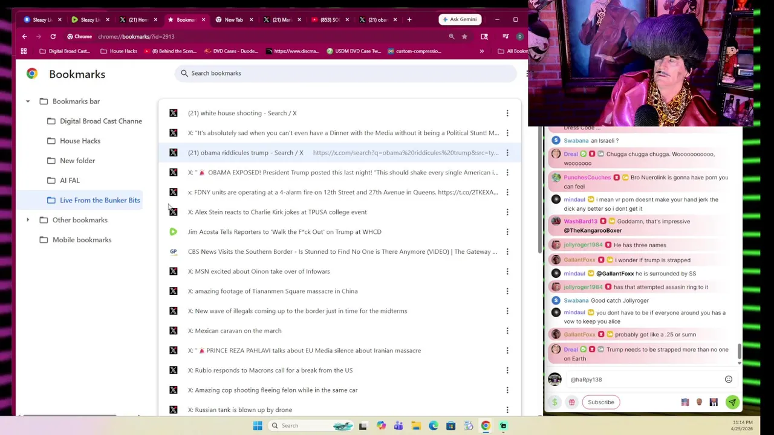The height and width of the screenshot is (435, 774).
Task: Open more actions for Rubio responds bookmark
Action: [x=507, y=370]
